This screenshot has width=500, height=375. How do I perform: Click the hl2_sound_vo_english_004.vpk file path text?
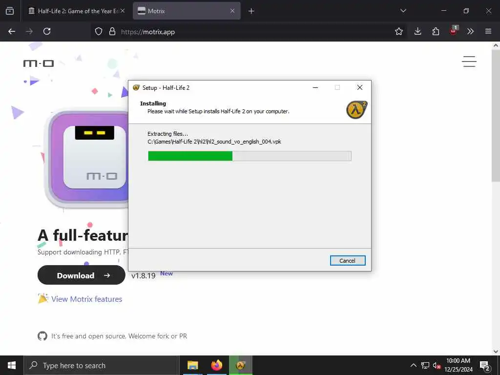point(214,142)
